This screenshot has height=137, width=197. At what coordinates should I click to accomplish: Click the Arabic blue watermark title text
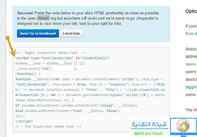coord(149,124)
